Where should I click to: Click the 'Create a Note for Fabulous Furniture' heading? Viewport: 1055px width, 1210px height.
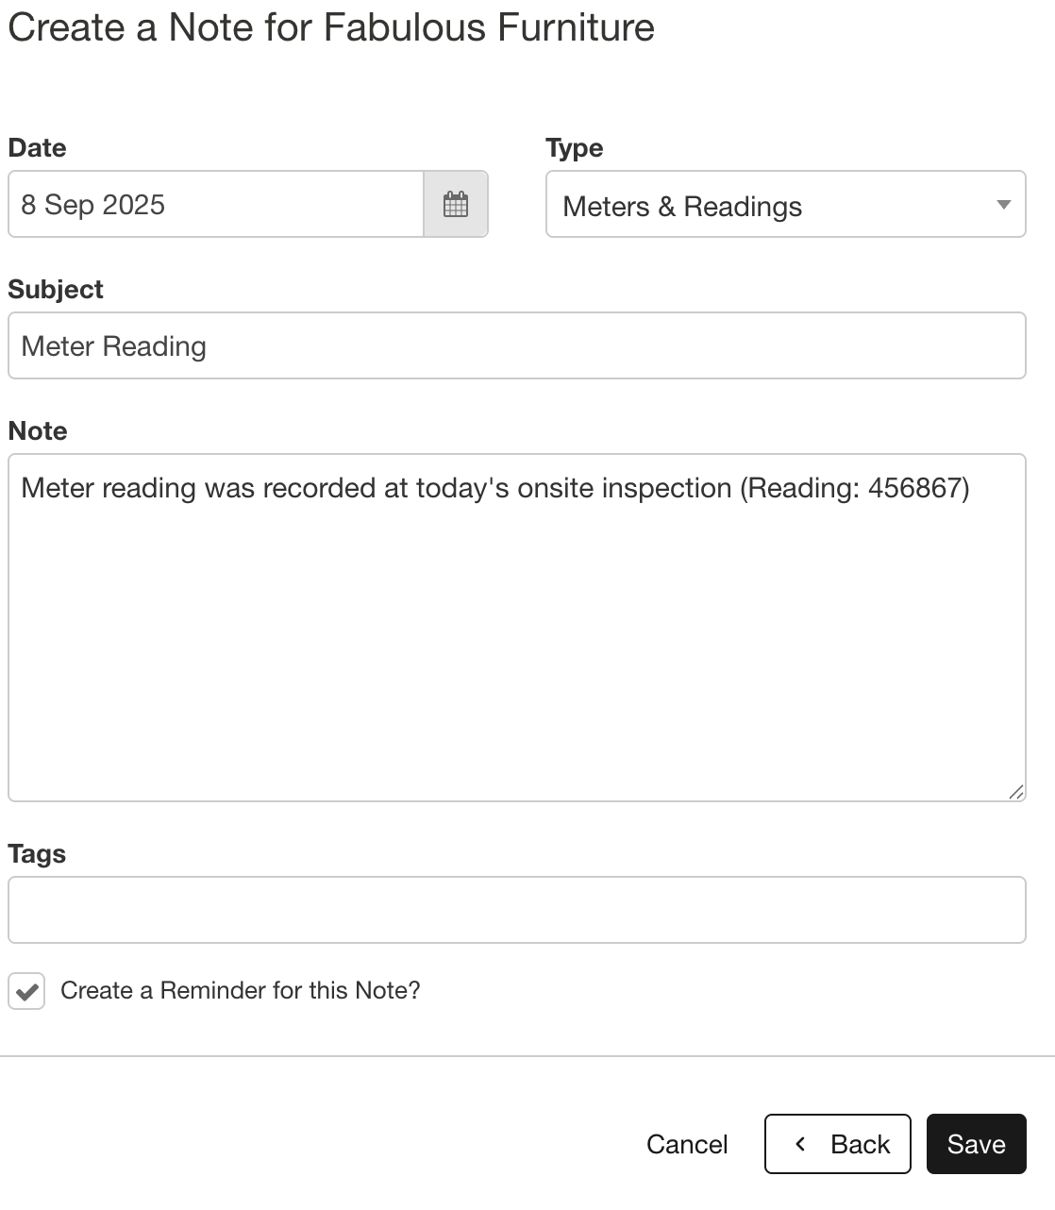331,27
